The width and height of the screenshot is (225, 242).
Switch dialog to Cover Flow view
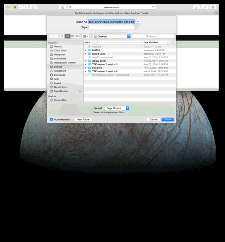(x=78, y=37)
